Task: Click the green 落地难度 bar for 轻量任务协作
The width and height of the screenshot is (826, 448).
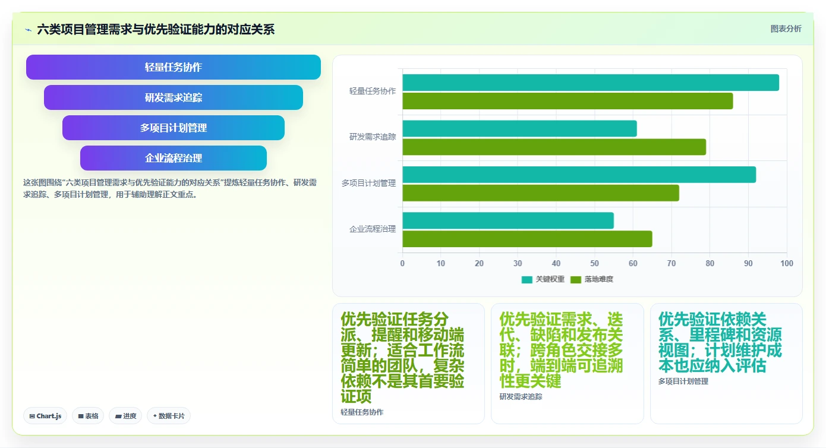Action: point(568,101)
